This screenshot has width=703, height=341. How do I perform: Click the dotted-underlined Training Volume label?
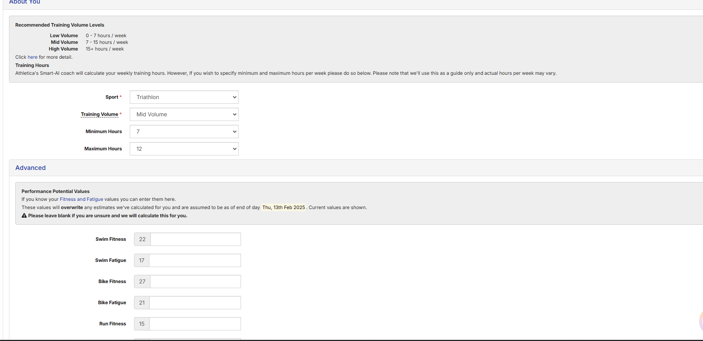click(100, 114)
